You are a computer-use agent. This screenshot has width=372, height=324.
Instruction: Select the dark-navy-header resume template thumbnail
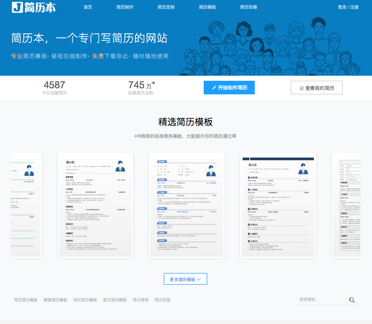coord(278,205)
